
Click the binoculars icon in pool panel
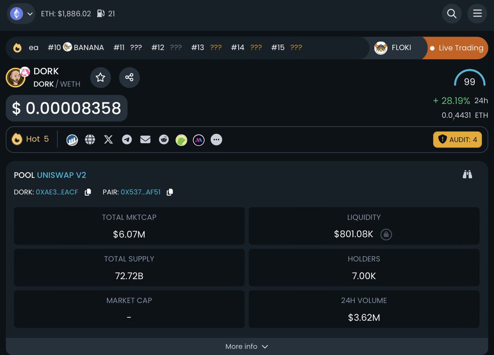click(467, 175)
